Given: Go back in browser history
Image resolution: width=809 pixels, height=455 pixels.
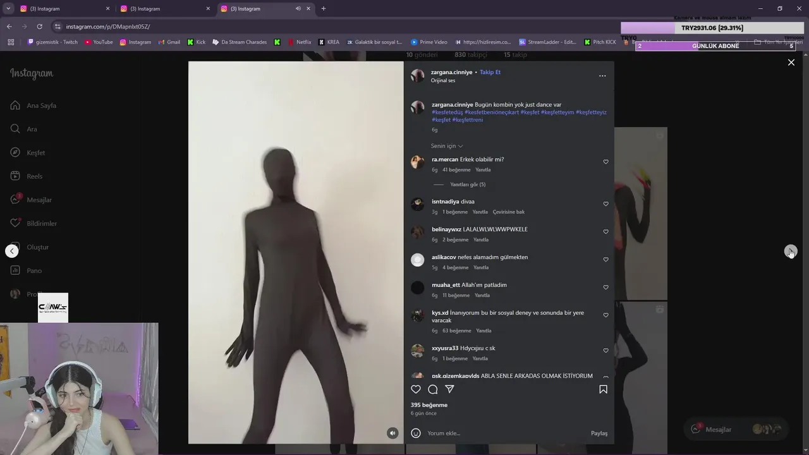Looking at the screenshot, I should click(x=9, y=27).
